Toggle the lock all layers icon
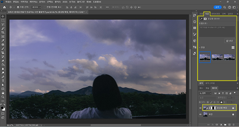 221,102
